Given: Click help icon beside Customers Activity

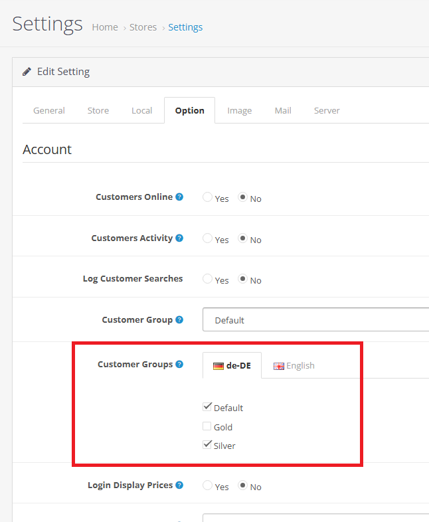Looking at the screenshot, I should pos(179,238).
